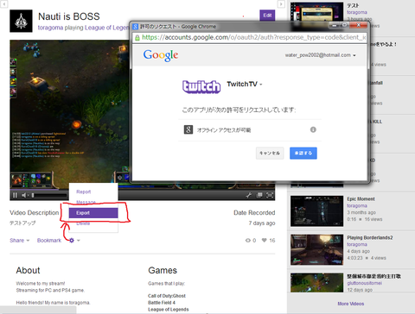Open League of Legends game link
415x314 pixels.
[107, 28]
